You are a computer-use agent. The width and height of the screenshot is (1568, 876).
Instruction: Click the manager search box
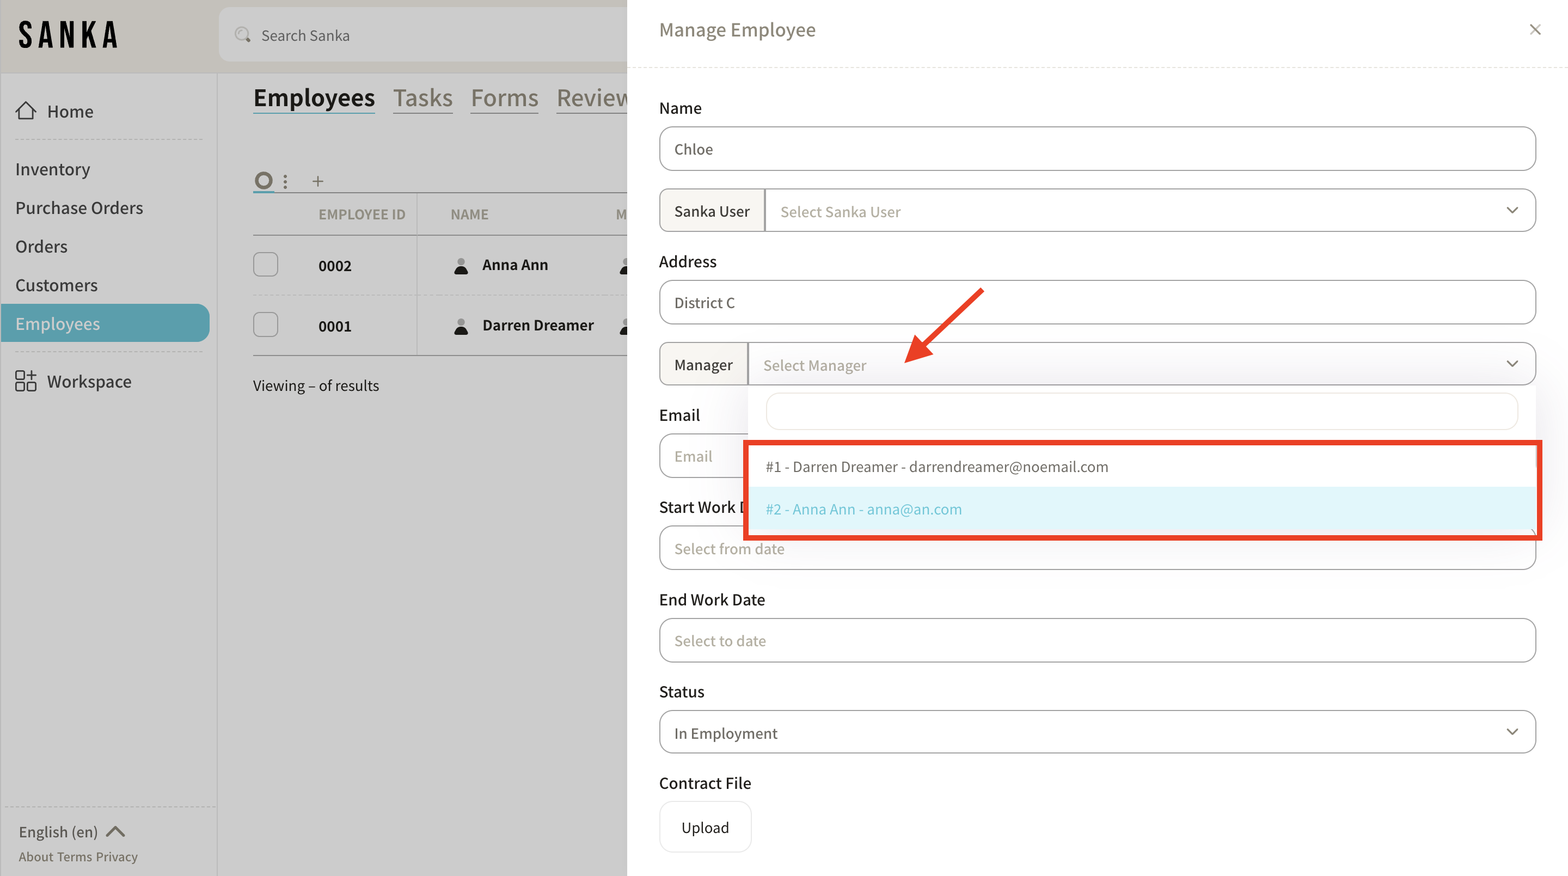(1141, 412)
